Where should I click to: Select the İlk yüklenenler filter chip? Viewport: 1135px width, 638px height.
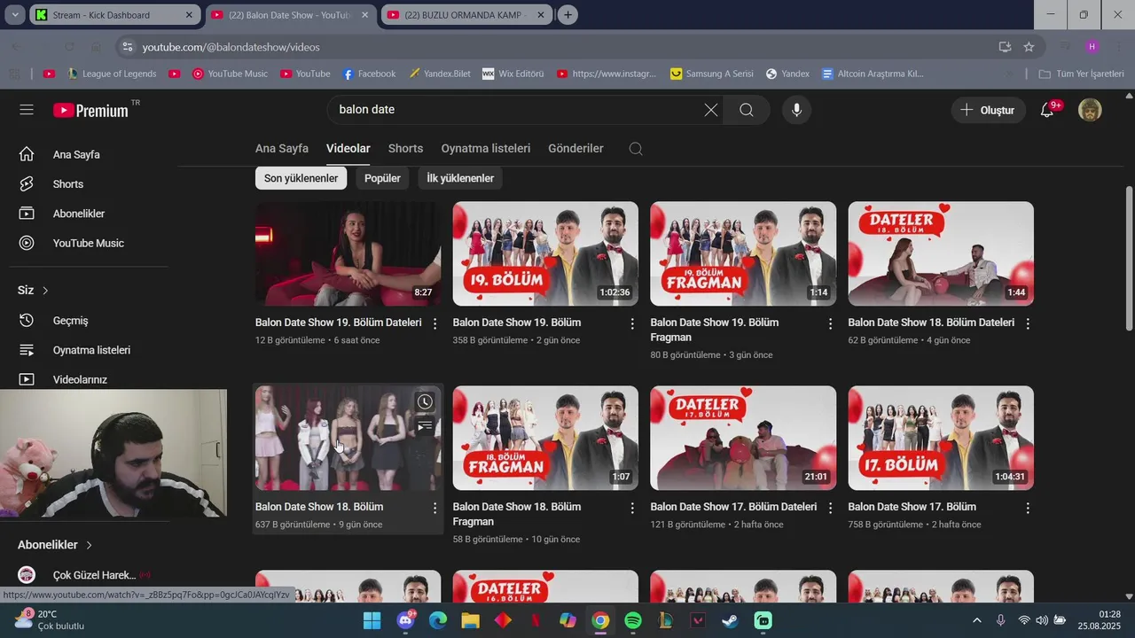(460, 178)
